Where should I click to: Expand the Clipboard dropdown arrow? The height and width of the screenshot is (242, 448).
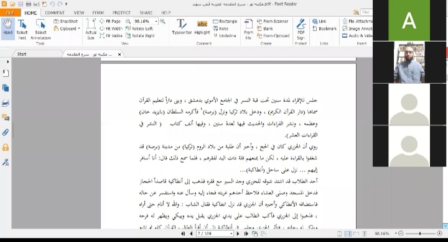click(x=79, y=29)
